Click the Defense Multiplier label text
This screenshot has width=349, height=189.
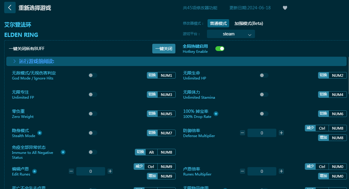[199, 136]
